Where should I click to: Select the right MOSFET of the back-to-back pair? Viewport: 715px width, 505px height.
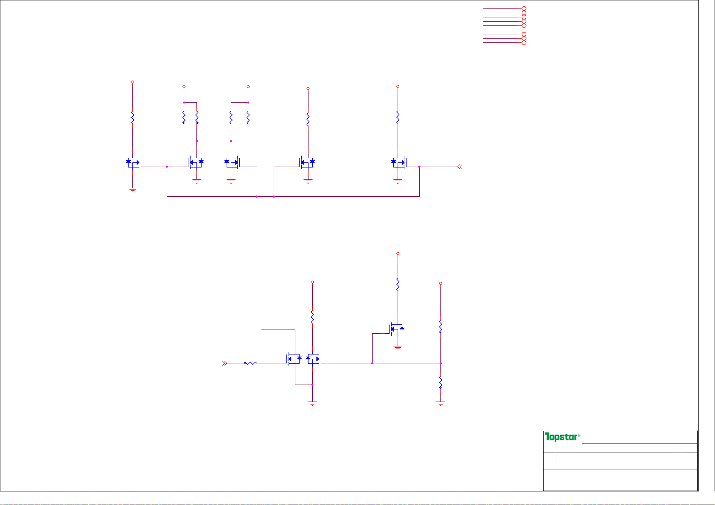(313, 359)
